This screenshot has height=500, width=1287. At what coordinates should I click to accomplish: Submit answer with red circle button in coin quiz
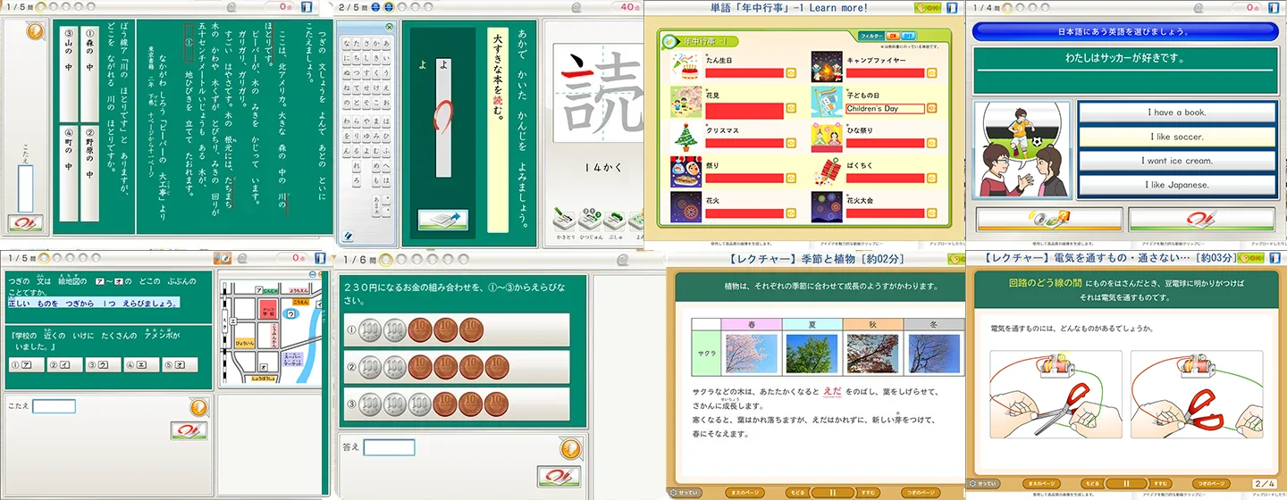tap(559, 475)
